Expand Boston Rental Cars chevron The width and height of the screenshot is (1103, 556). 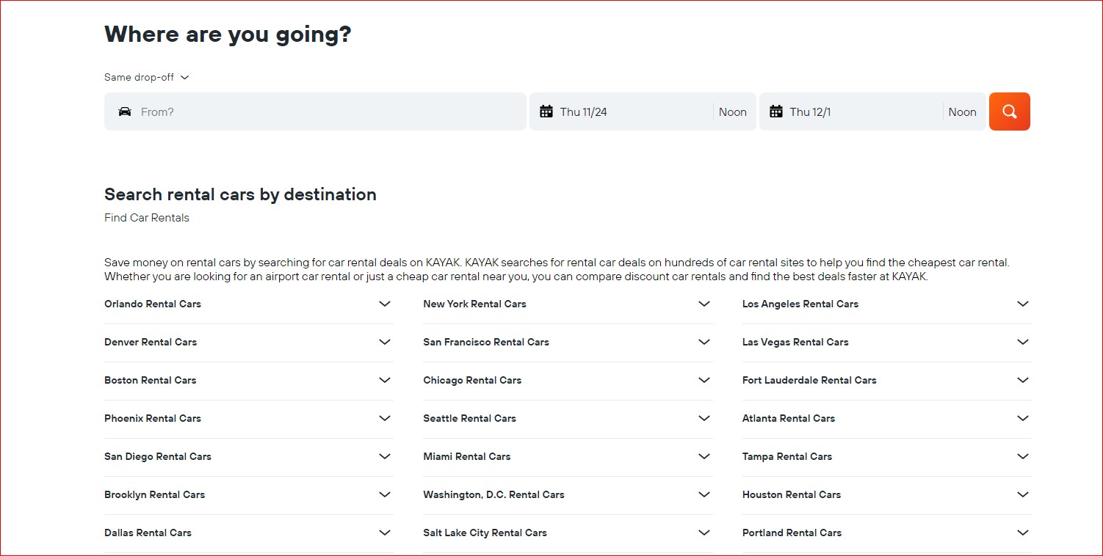pyautogui.click(x=385, y=380)
